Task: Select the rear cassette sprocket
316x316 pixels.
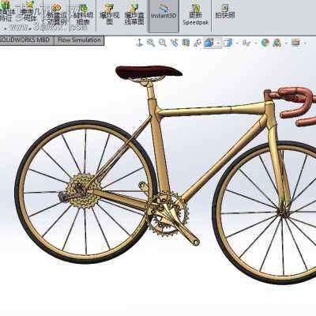Action: (x=83, y=190)
